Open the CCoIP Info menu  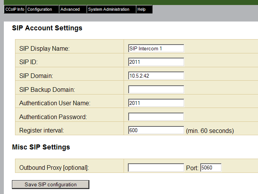click(15, 9)
